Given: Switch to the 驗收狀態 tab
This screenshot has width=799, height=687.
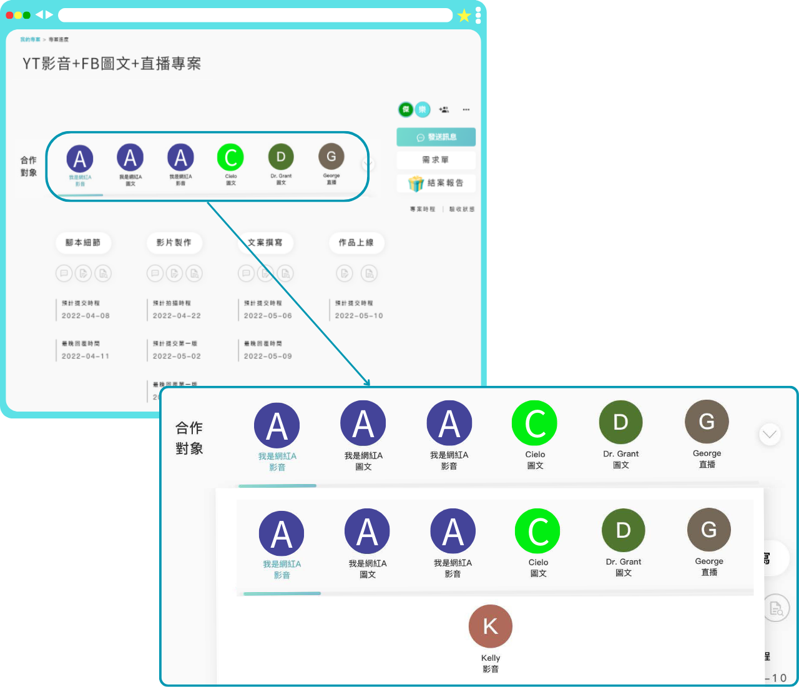Looking at the screenshot, I should point(462,209).
